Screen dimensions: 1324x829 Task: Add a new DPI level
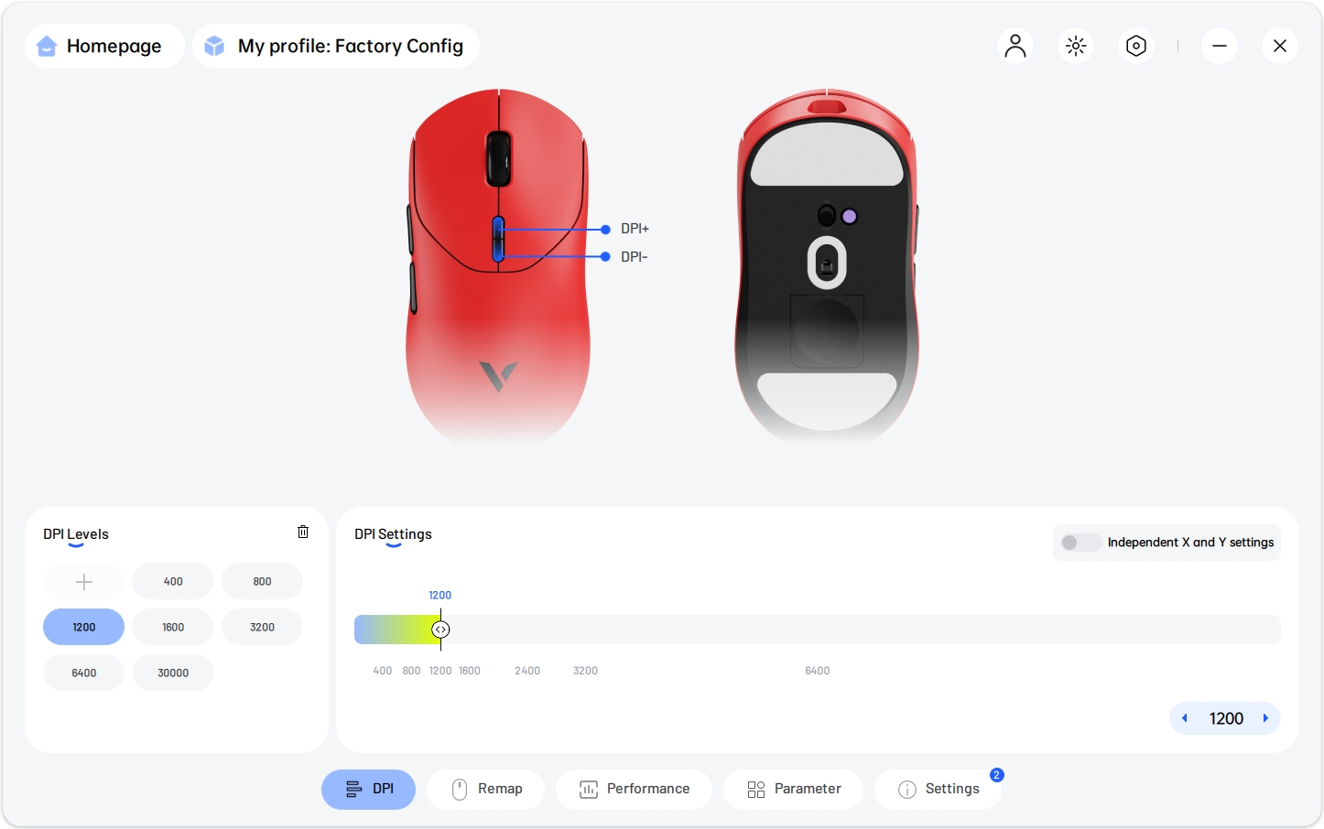pos(84,582)
